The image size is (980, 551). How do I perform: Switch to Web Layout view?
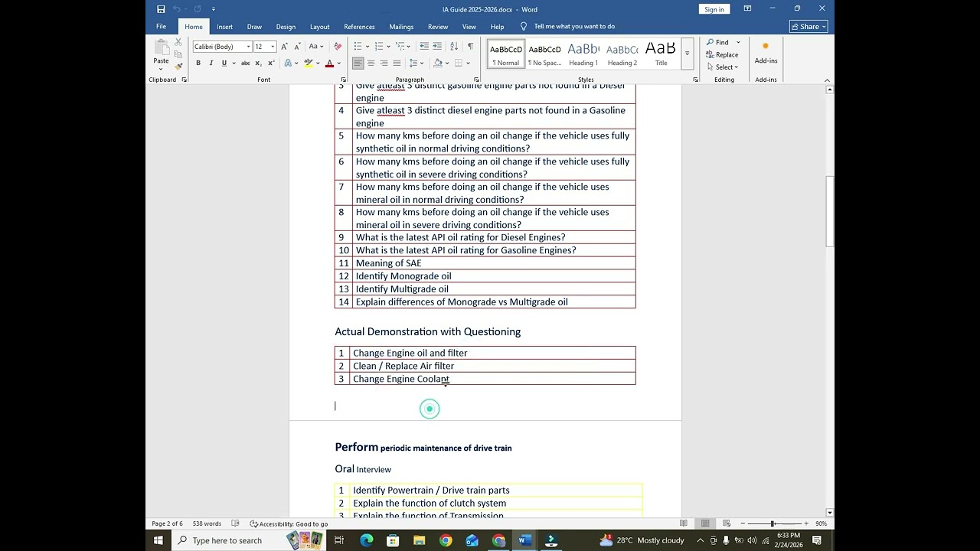(x=727, y=523)
